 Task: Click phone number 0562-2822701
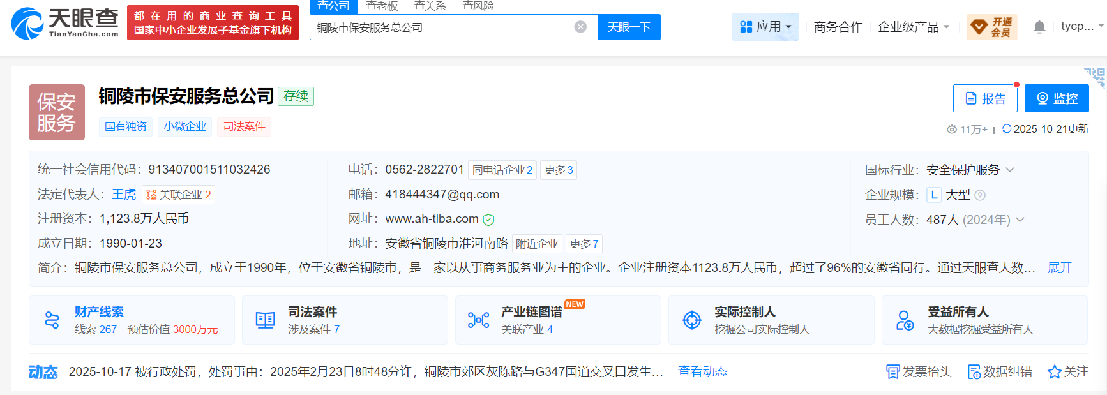pyautogui.click(x=425, y=169)
